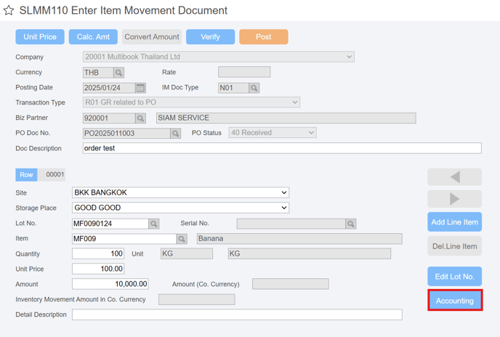Viewport: 500px width, 337px height.
Task: Open the Accounting button
Action: pos(455,301)
